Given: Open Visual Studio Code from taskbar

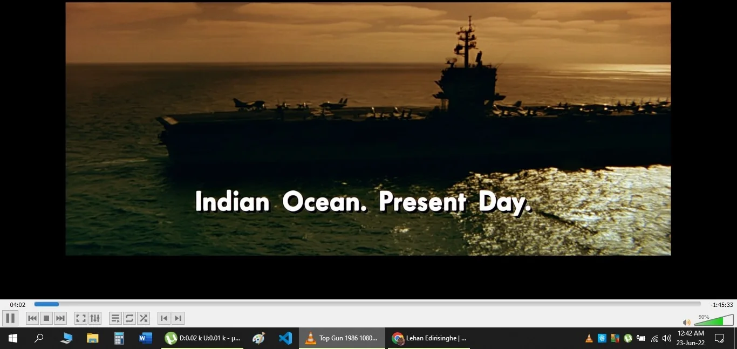Looking at the screenshot, I should pos(285,338).
